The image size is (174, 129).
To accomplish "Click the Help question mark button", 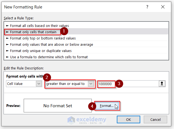I will pyautogui.click(x=147, y=7).
